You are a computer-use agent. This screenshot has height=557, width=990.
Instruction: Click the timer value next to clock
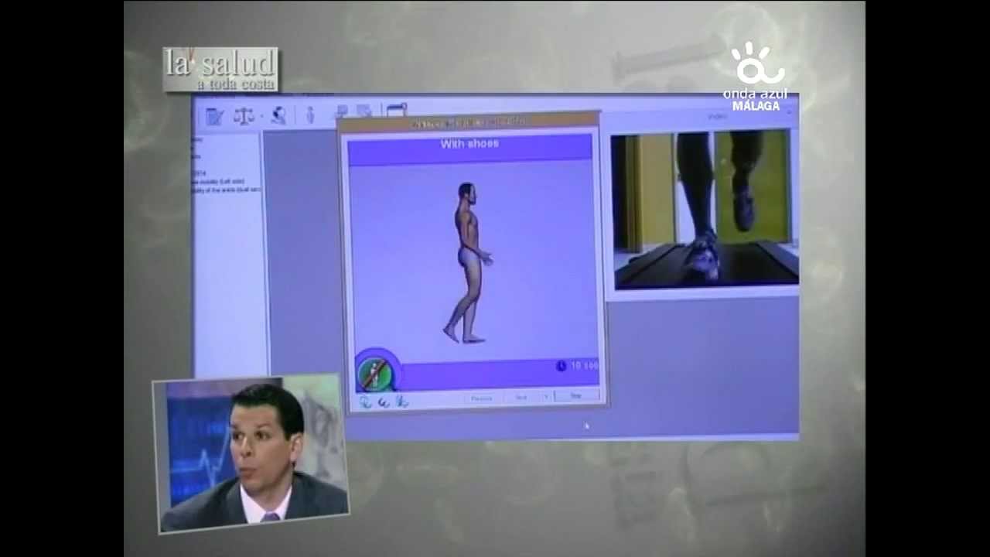[584, 365]
